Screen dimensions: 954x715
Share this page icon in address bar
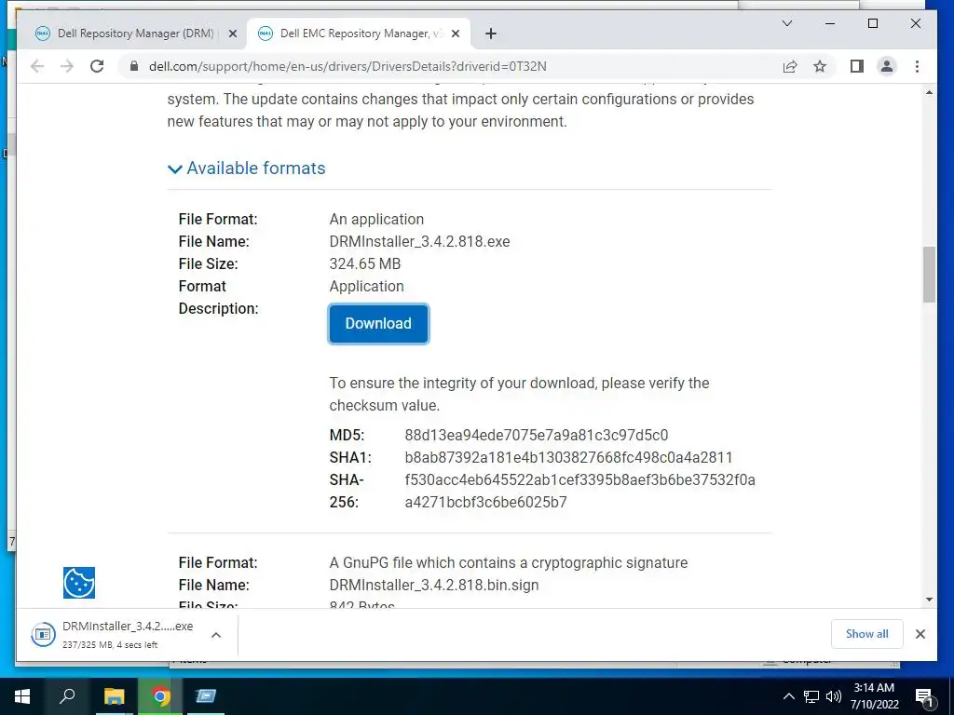tap(790, 66)
